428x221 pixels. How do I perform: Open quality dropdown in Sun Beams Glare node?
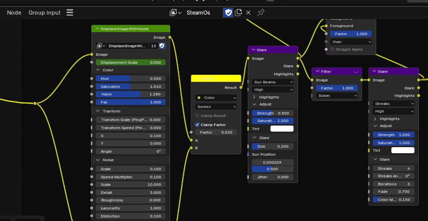272,89
